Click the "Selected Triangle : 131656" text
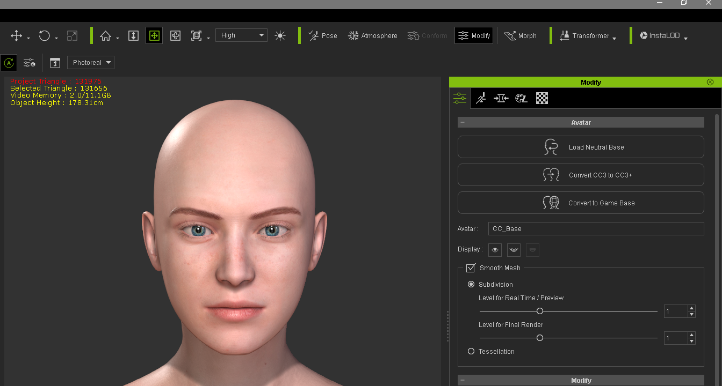The image size is (722, 386). pos(59,88)
